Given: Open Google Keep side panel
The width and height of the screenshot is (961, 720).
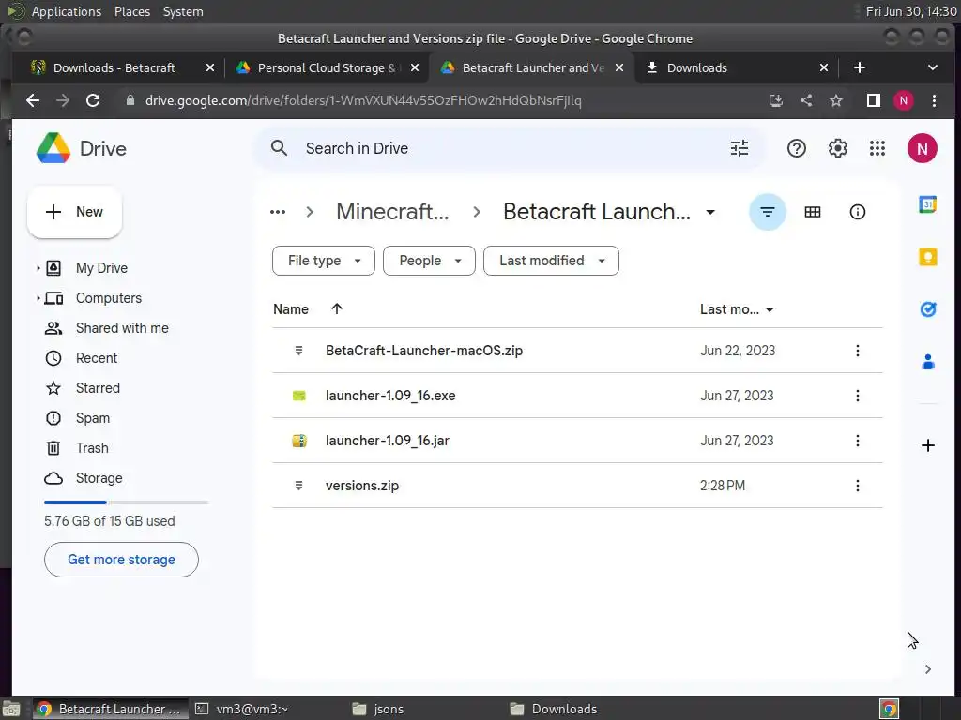Looking at the screenshot, I should click(927, 257).
